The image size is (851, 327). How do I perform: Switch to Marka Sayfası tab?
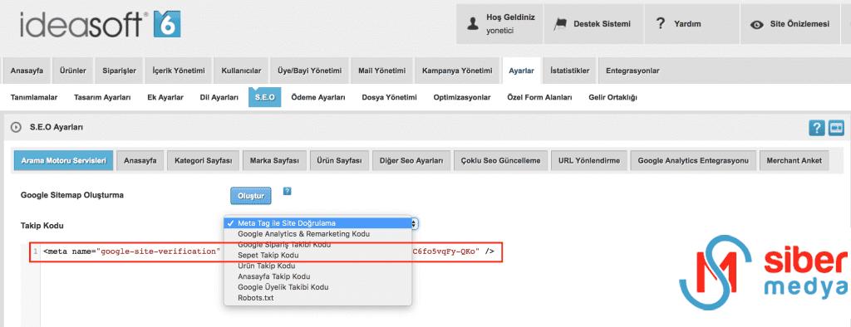click(x=274, y=161)
